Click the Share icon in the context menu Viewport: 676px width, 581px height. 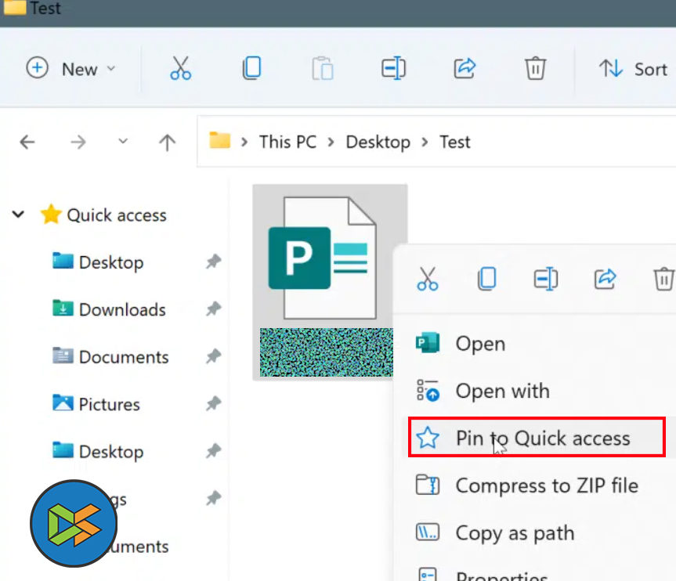pyautogui.click(x=605, y=279)
